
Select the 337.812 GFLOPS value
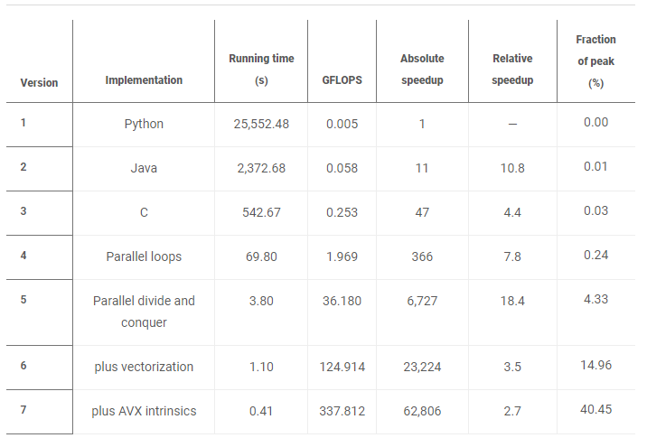tap(342, 411)
